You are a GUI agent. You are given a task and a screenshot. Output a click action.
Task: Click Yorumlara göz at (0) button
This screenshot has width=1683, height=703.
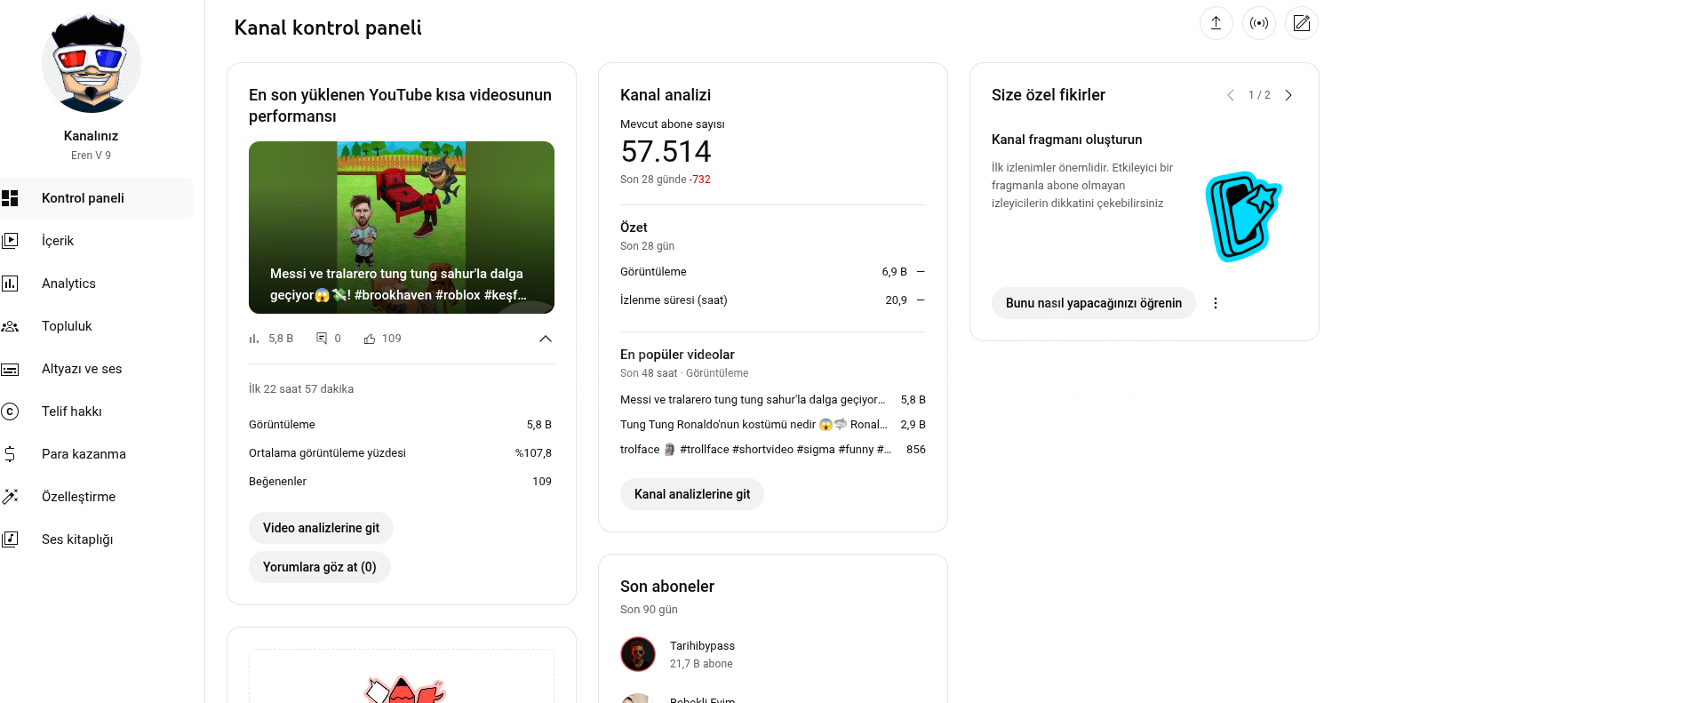point(320,567)
